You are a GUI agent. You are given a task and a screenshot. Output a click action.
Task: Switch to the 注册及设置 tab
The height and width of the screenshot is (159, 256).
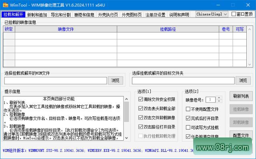(x=155, y=15)
